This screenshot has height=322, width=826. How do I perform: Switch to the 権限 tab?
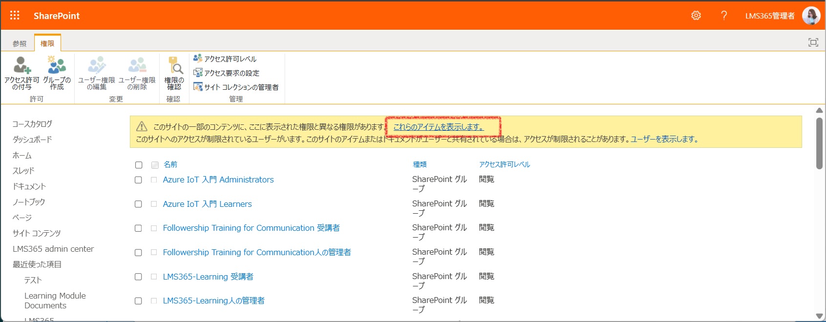point(47,43)
